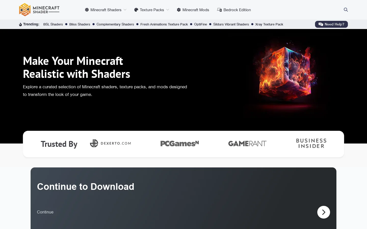Click the puzzle icon beside Minecraft Mods
The height and width of the screenshot is (229, 367).
179,10
